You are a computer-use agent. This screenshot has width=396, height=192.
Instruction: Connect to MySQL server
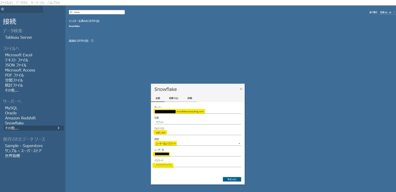click(11, 108)
